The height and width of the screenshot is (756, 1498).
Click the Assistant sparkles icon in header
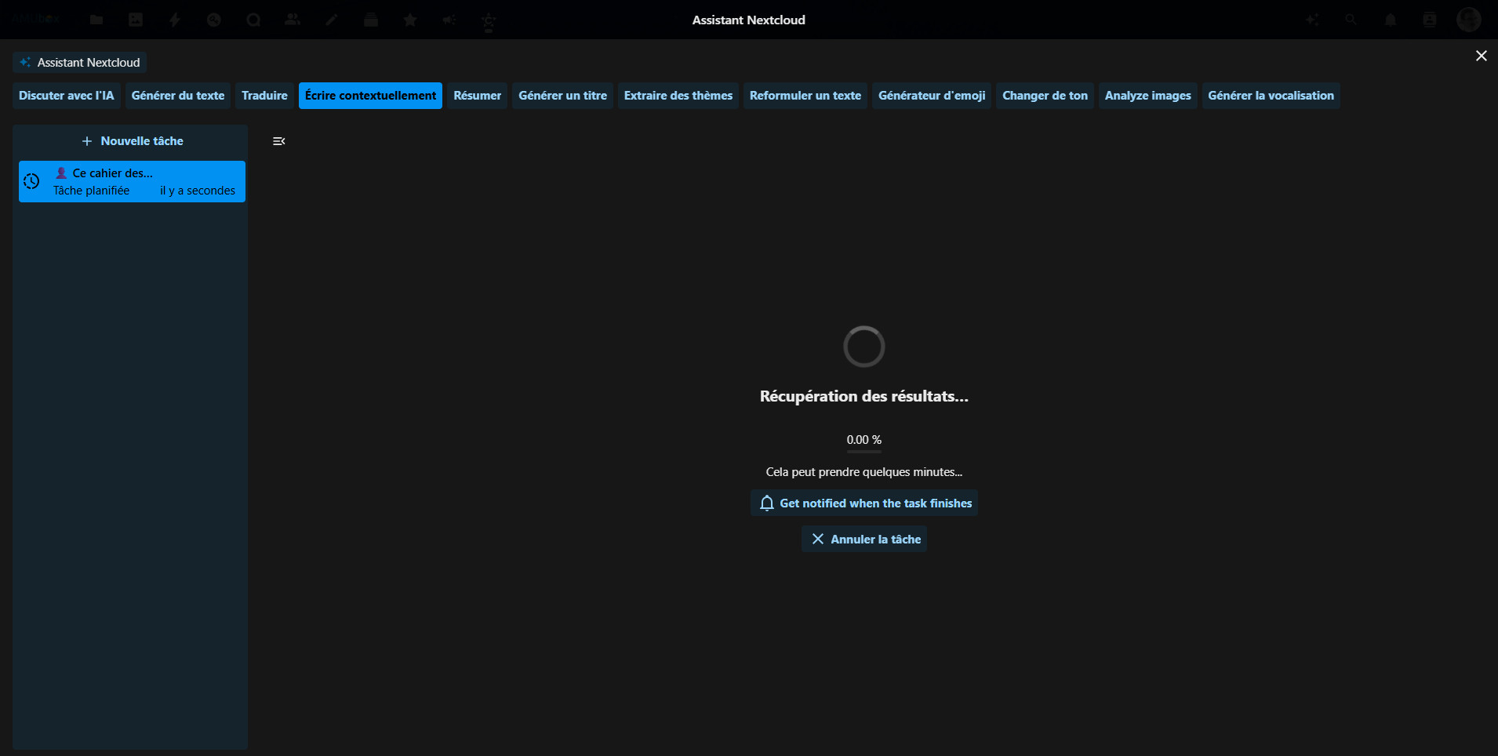pos(1312,20)
